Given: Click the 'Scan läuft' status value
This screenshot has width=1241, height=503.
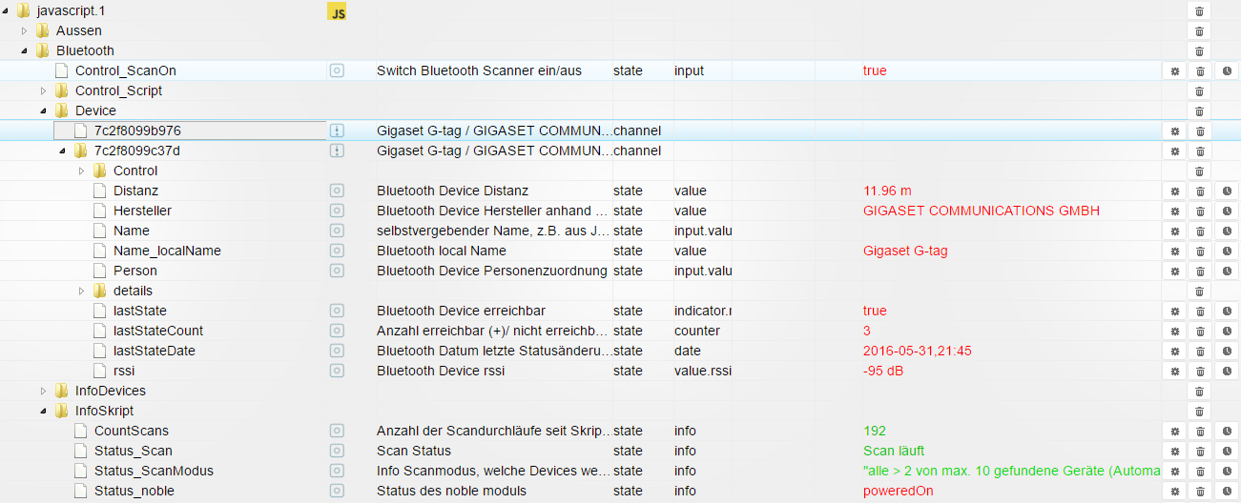Looking at the screenshot, I should (894, 451).
